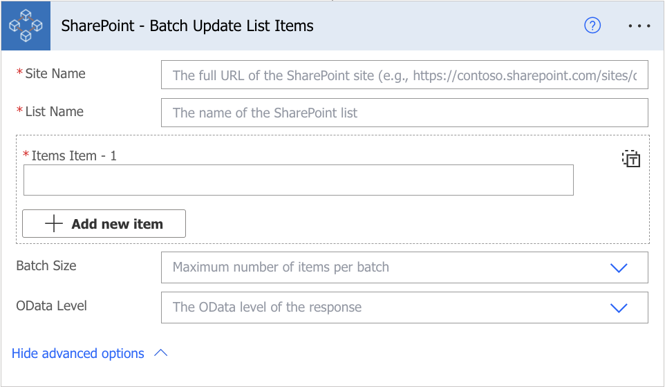Collapse using the arrow beside Hide advanced options
665x387 pixels.
click(x=161, y=353)
